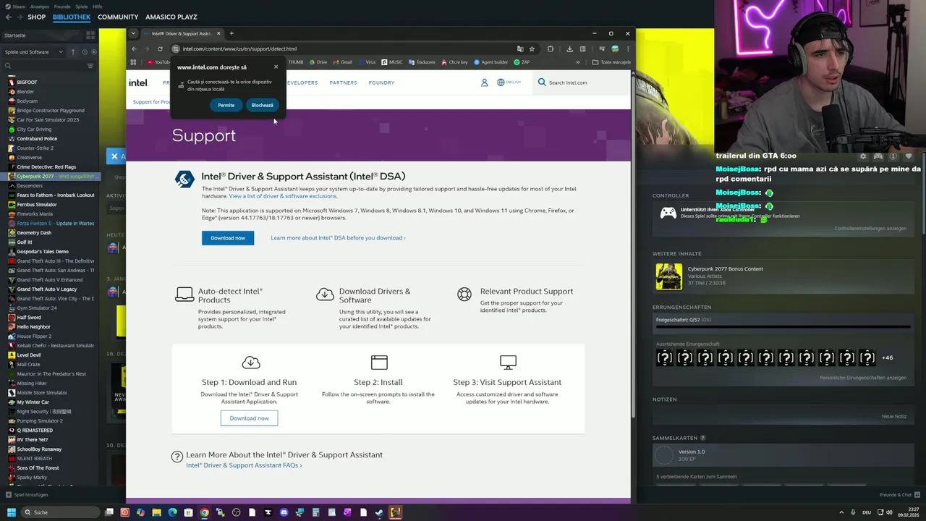The image size is (926, 521).
Task: Click the Chrome address bar URL
Action: tap(239, 48)
